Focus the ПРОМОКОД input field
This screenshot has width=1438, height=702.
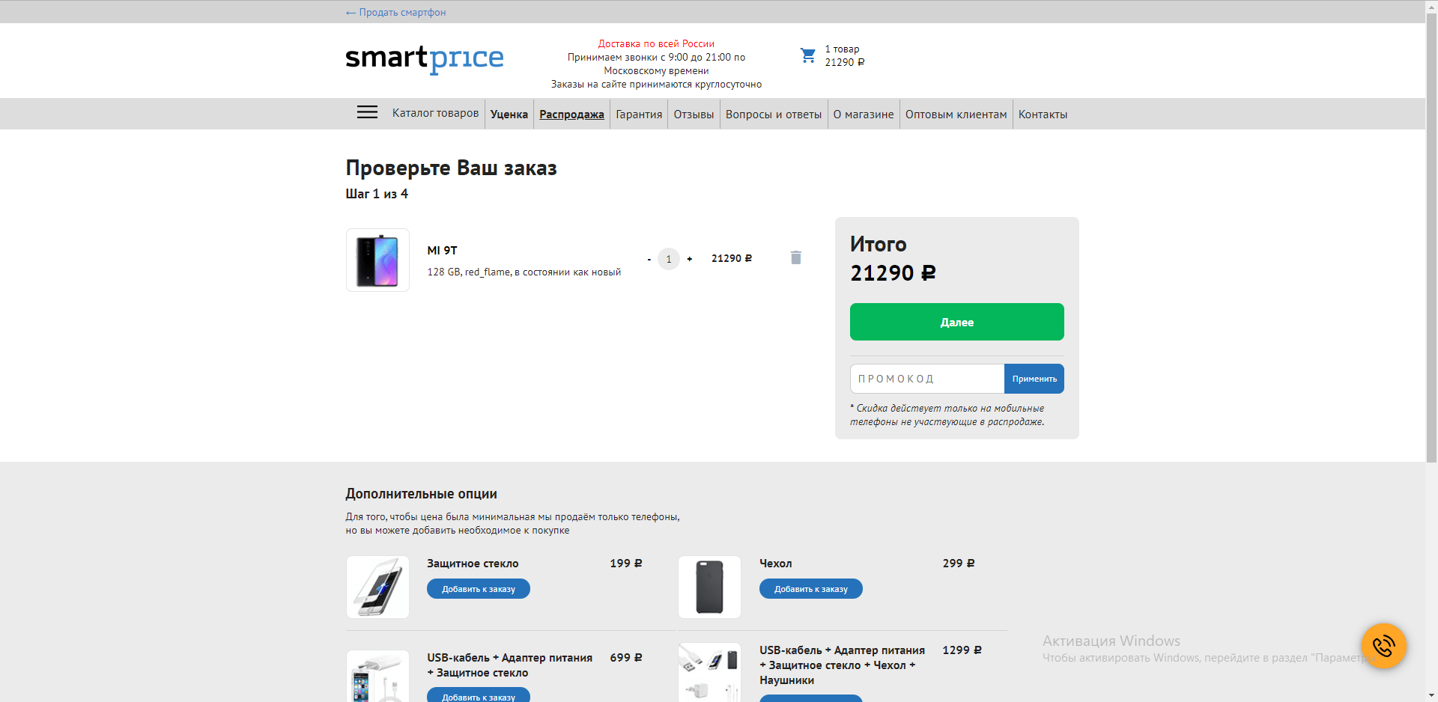[927, 379]
